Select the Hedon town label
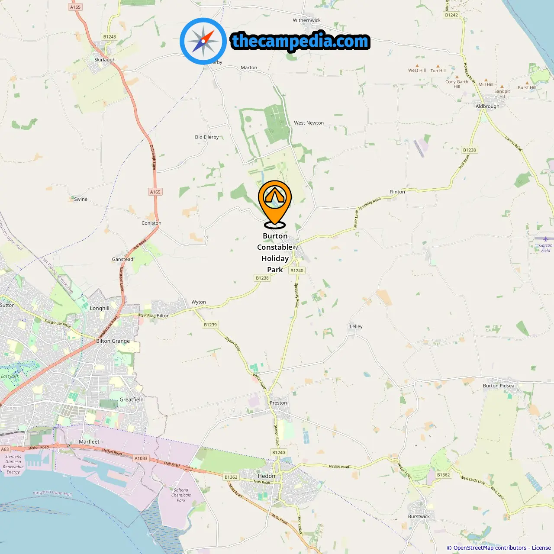The width and height of the screenshot is (554, 554). pyautogui.click(x=266, y=476)
